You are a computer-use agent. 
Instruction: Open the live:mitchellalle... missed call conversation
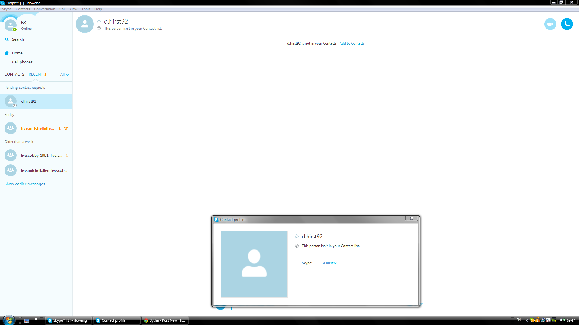pos(37,128)
